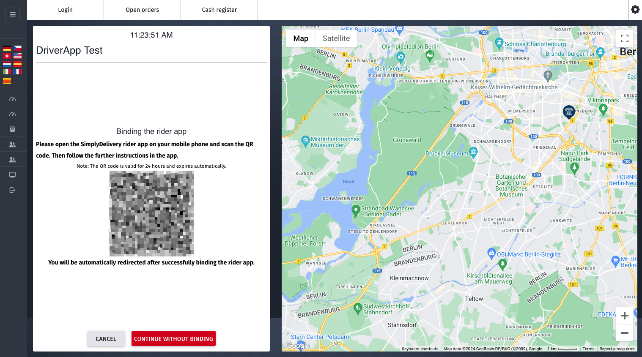This screenshot has height=357, width=642.
Task: Click the CANCEL button
Action: tap(106, 339)
